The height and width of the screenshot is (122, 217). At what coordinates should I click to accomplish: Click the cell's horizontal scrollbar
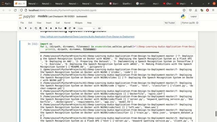click(99, 53)
